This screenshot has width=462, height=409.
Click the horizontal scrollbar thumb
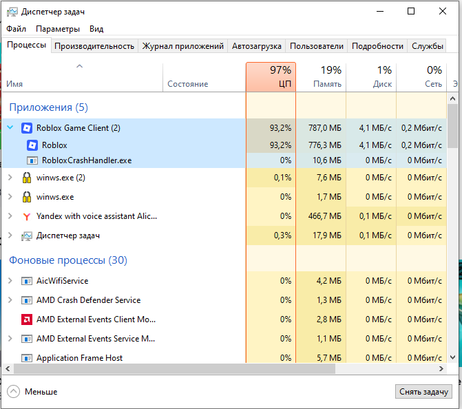coord(174,368)
